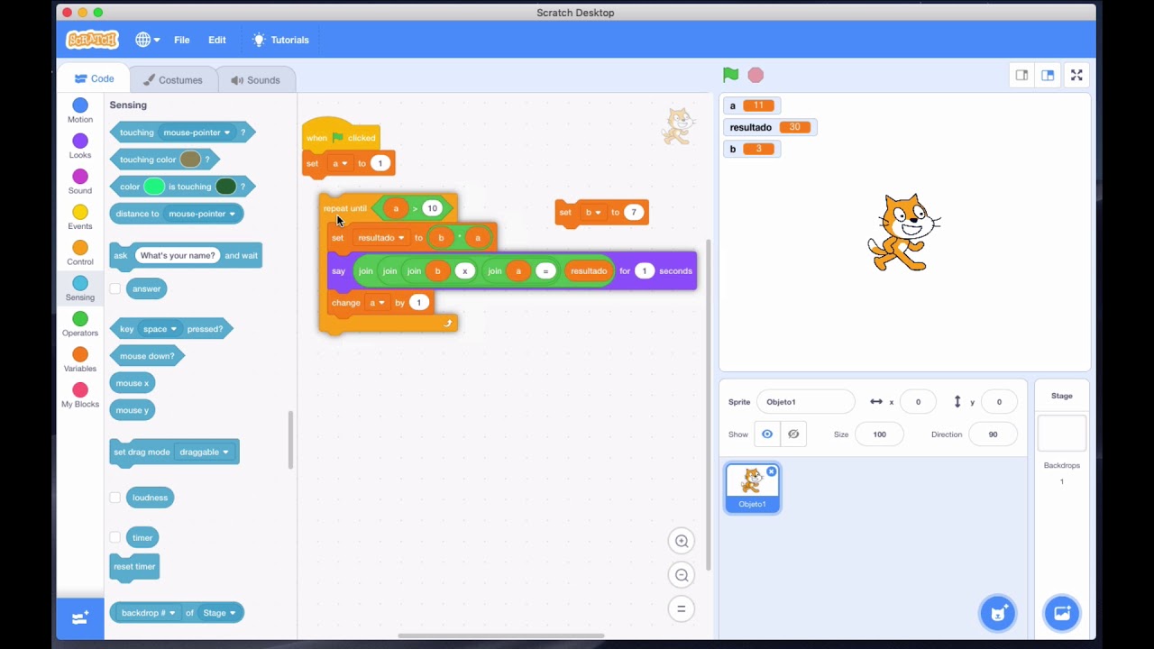Select the Code tab

coord(94,79)
